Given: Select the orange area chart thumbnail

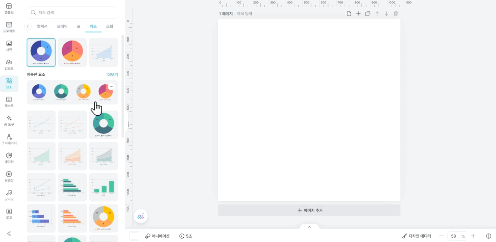Looking at the screenshot, I should coord(72,156).
